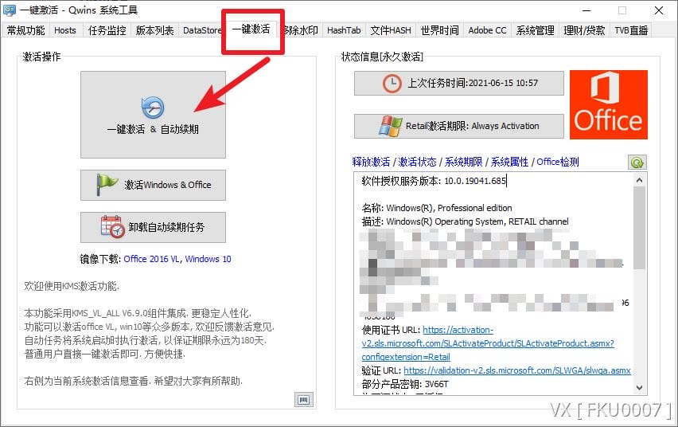Open the Adobe CC tab
The width and height of the screenshot is (678, 427).
(487, 30)
